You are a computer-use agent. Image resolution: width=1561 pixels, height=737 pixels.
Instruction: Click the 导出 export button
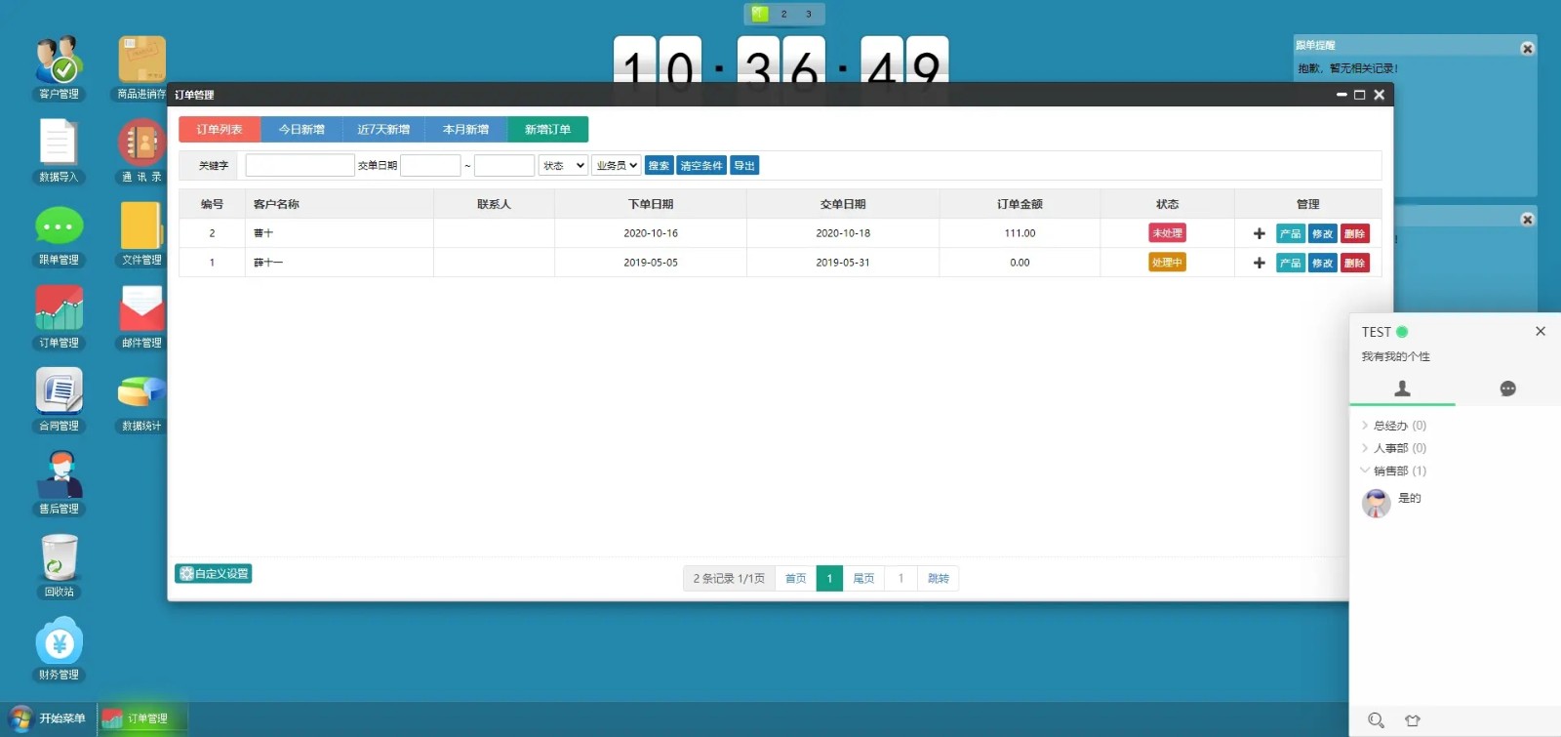point(744,166)
